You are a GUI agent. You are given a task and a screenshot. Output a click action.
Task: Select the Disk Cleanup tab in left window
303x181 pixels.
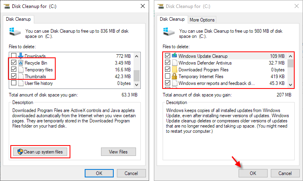coord(18,19)
